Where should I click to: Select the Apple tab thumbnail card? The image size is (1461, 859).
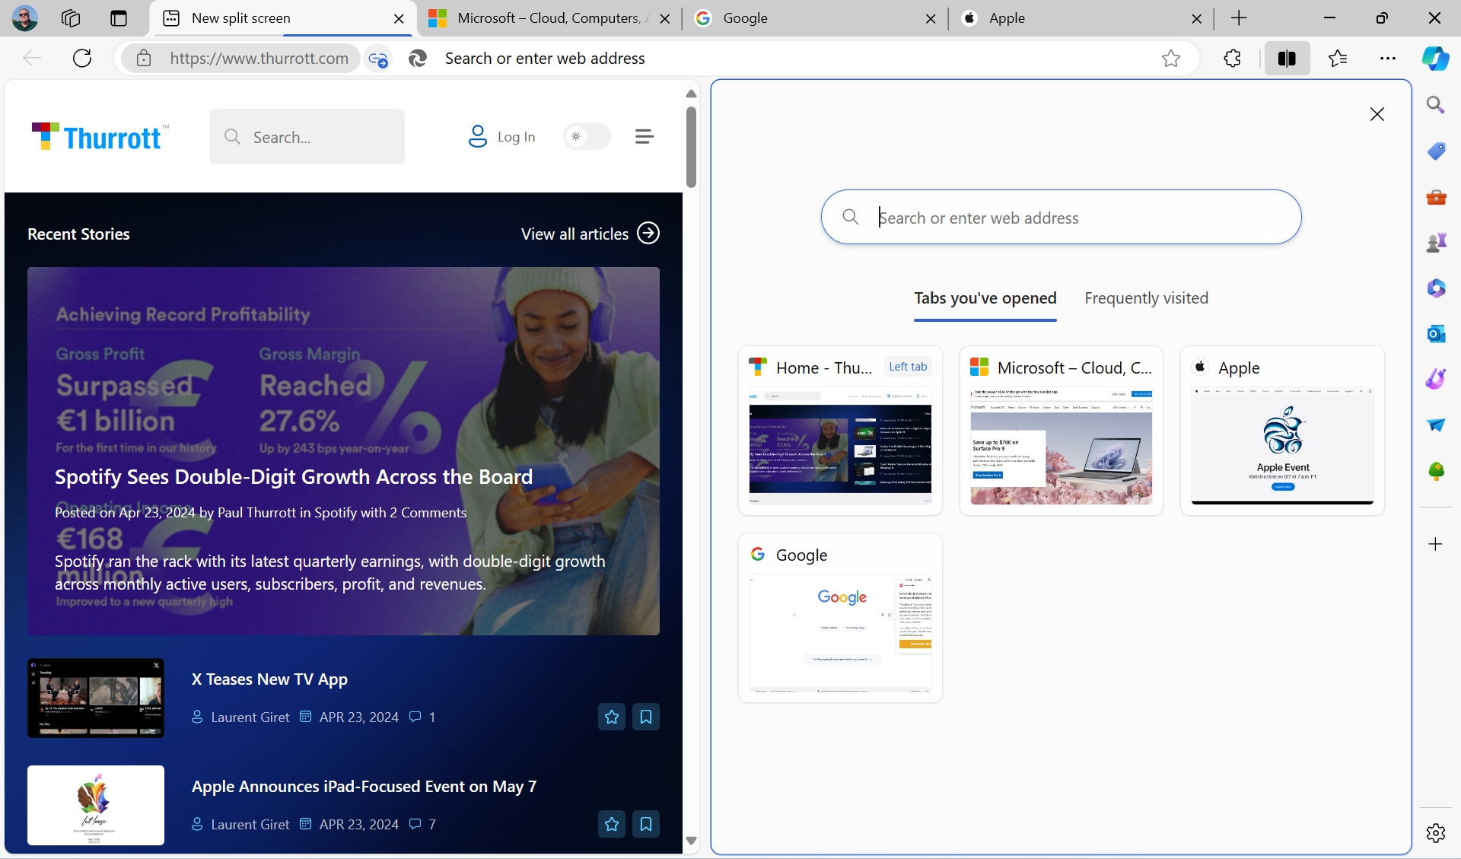[1281, 431]
